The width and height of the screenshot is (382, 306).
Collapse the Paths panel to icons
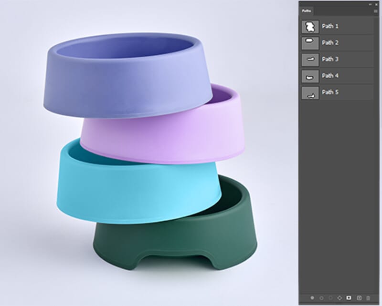371,4
